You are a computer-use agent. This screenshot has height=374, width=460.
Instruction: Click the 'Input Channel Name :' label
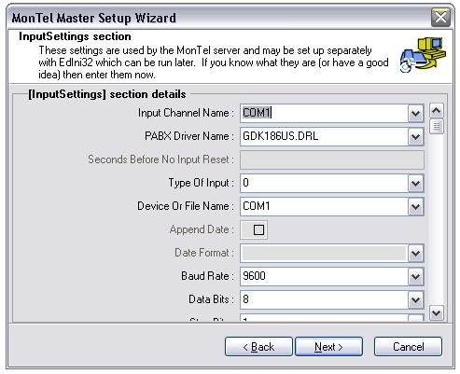[x=186, y=113]
